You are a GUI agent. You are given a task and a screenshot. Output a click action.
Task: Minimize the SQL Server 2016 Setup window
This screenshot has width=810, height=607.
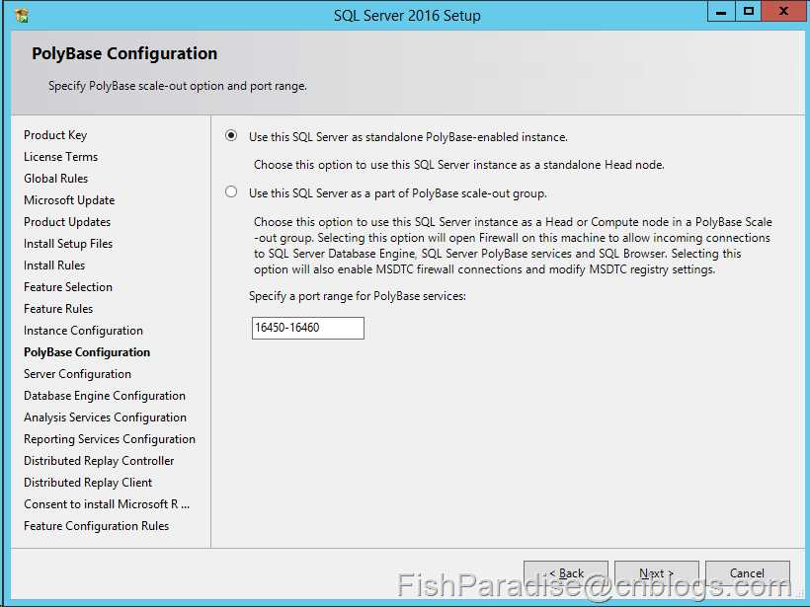721,12
